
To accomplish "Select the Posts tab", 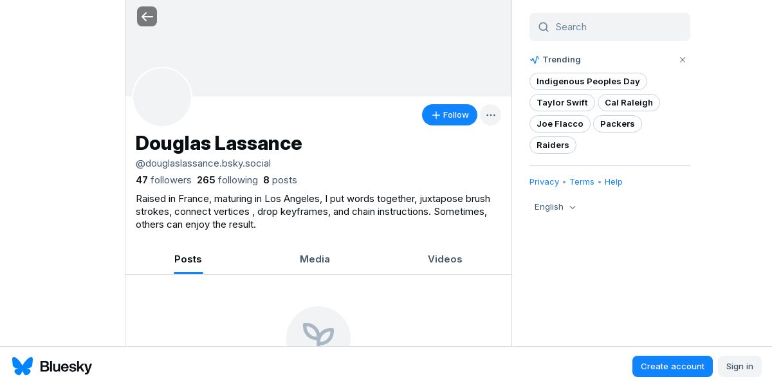I will tap(188, 259).
